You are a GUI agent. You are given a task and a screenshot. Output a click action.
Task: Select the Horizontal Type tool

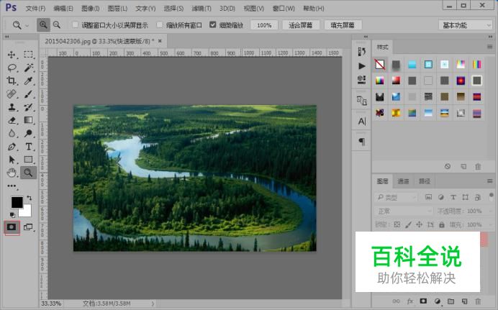(x=28, y=147)
